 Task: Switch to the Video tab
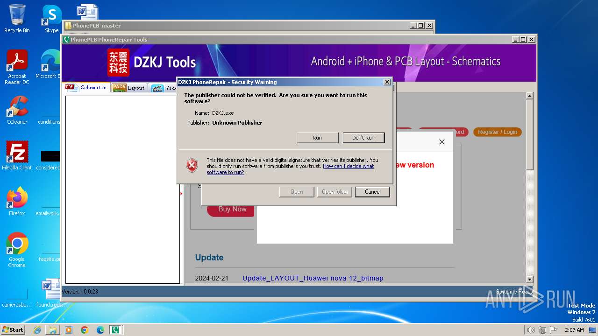click(164, 88)
